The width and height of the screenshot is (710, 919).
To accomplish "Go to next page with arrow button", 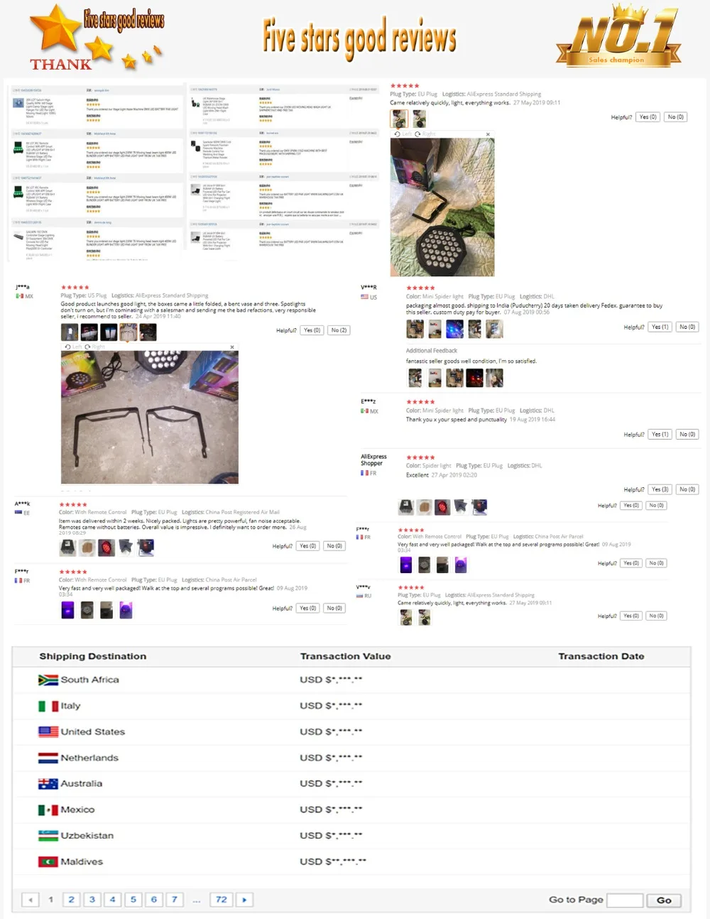I will [244, 900].
